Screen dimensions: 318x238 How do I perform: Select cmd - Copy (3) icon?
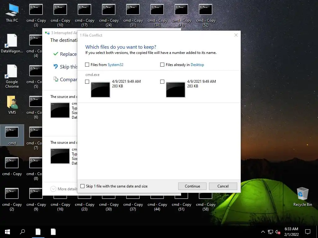point(36,15)
